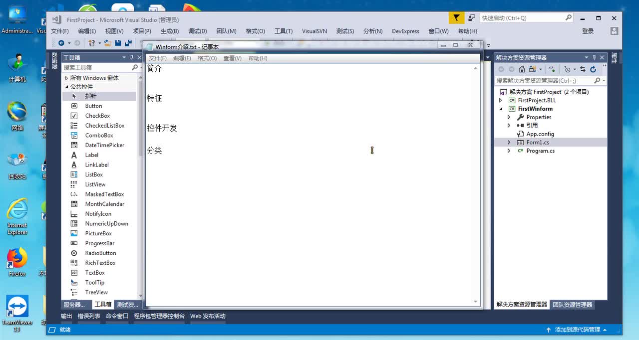Open the DevExpress menu

coord(406,31)
